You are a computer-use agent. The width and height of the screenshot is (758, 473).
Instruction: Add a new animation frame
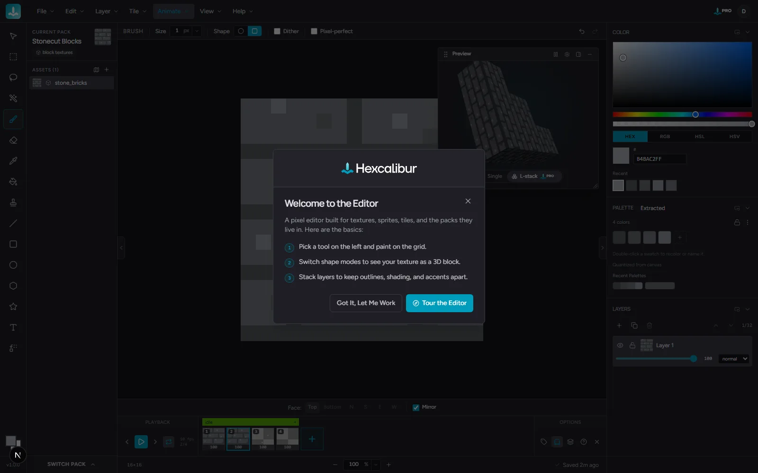click(312, 439)
